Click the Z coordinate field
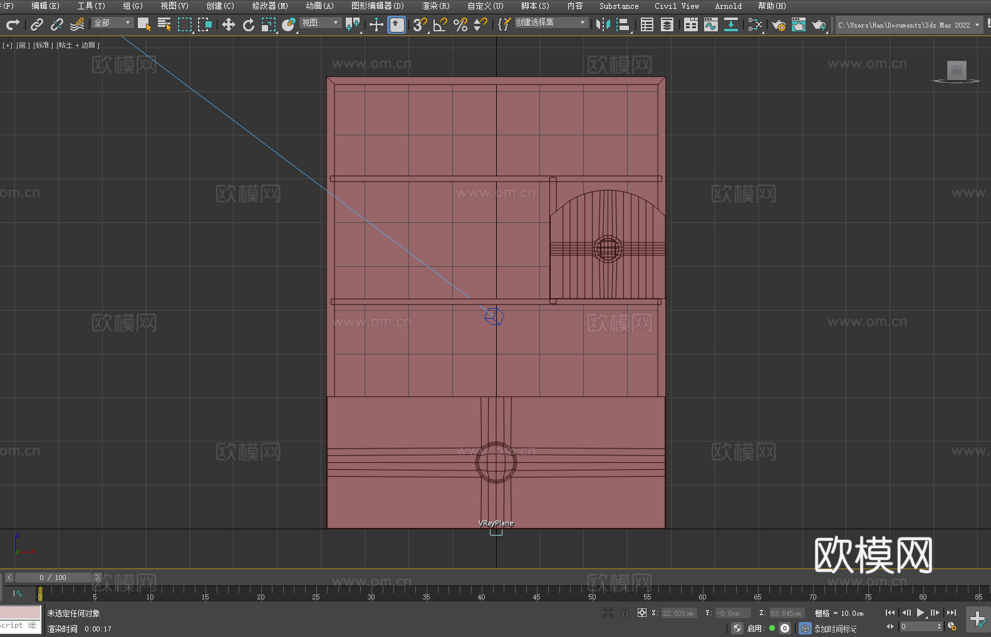This screenshot has width=991, height=637. tap(786, 613)
